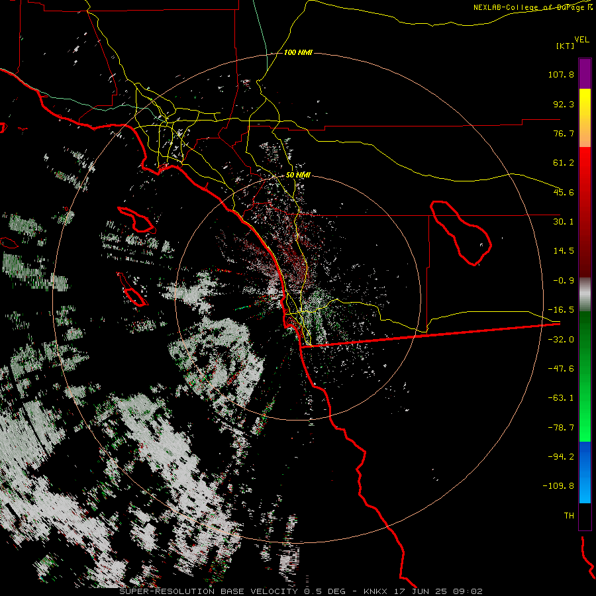Click the -16.5 legend value

point(561,310)
